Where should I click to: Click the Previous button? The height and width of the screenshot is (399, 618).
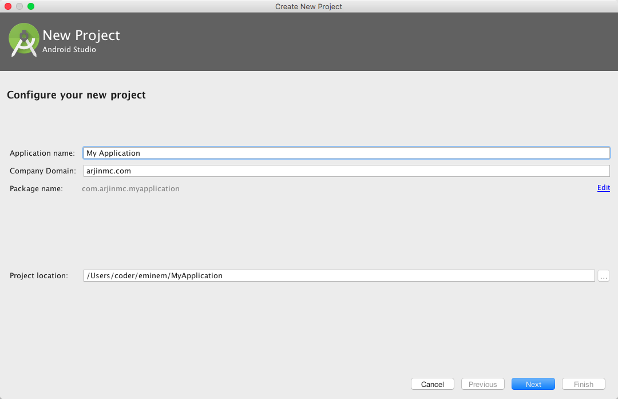click(482, 384)
